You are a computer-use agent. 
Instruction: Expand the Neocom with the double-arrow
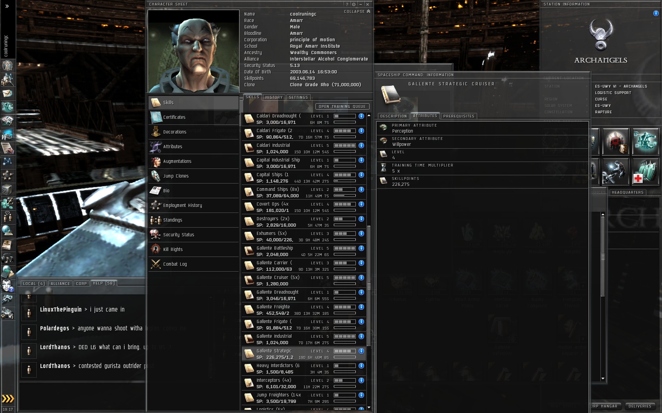click(7, 6)
